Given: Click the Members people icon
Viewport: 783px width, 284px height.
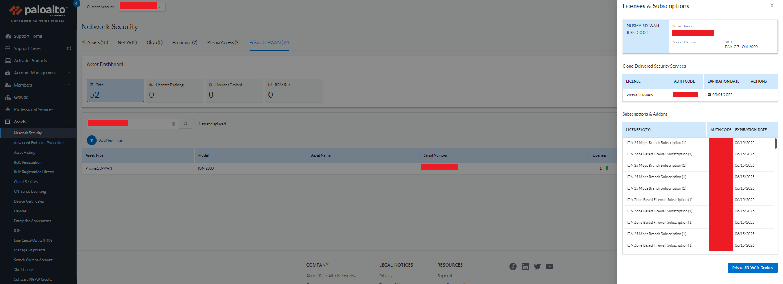Looking at the screenshot, I should pos(8,85).
